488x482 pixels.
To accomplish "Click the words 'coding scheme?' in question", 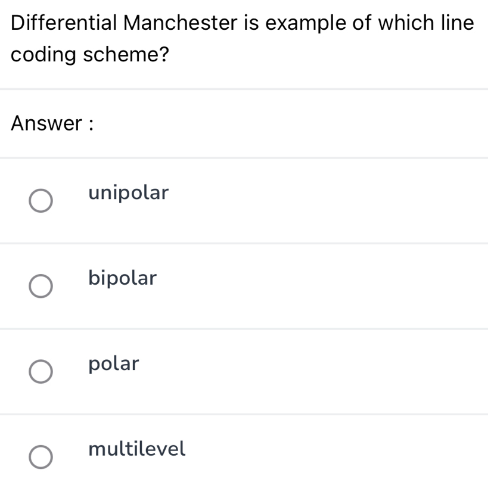I will (x=89, y=55).
